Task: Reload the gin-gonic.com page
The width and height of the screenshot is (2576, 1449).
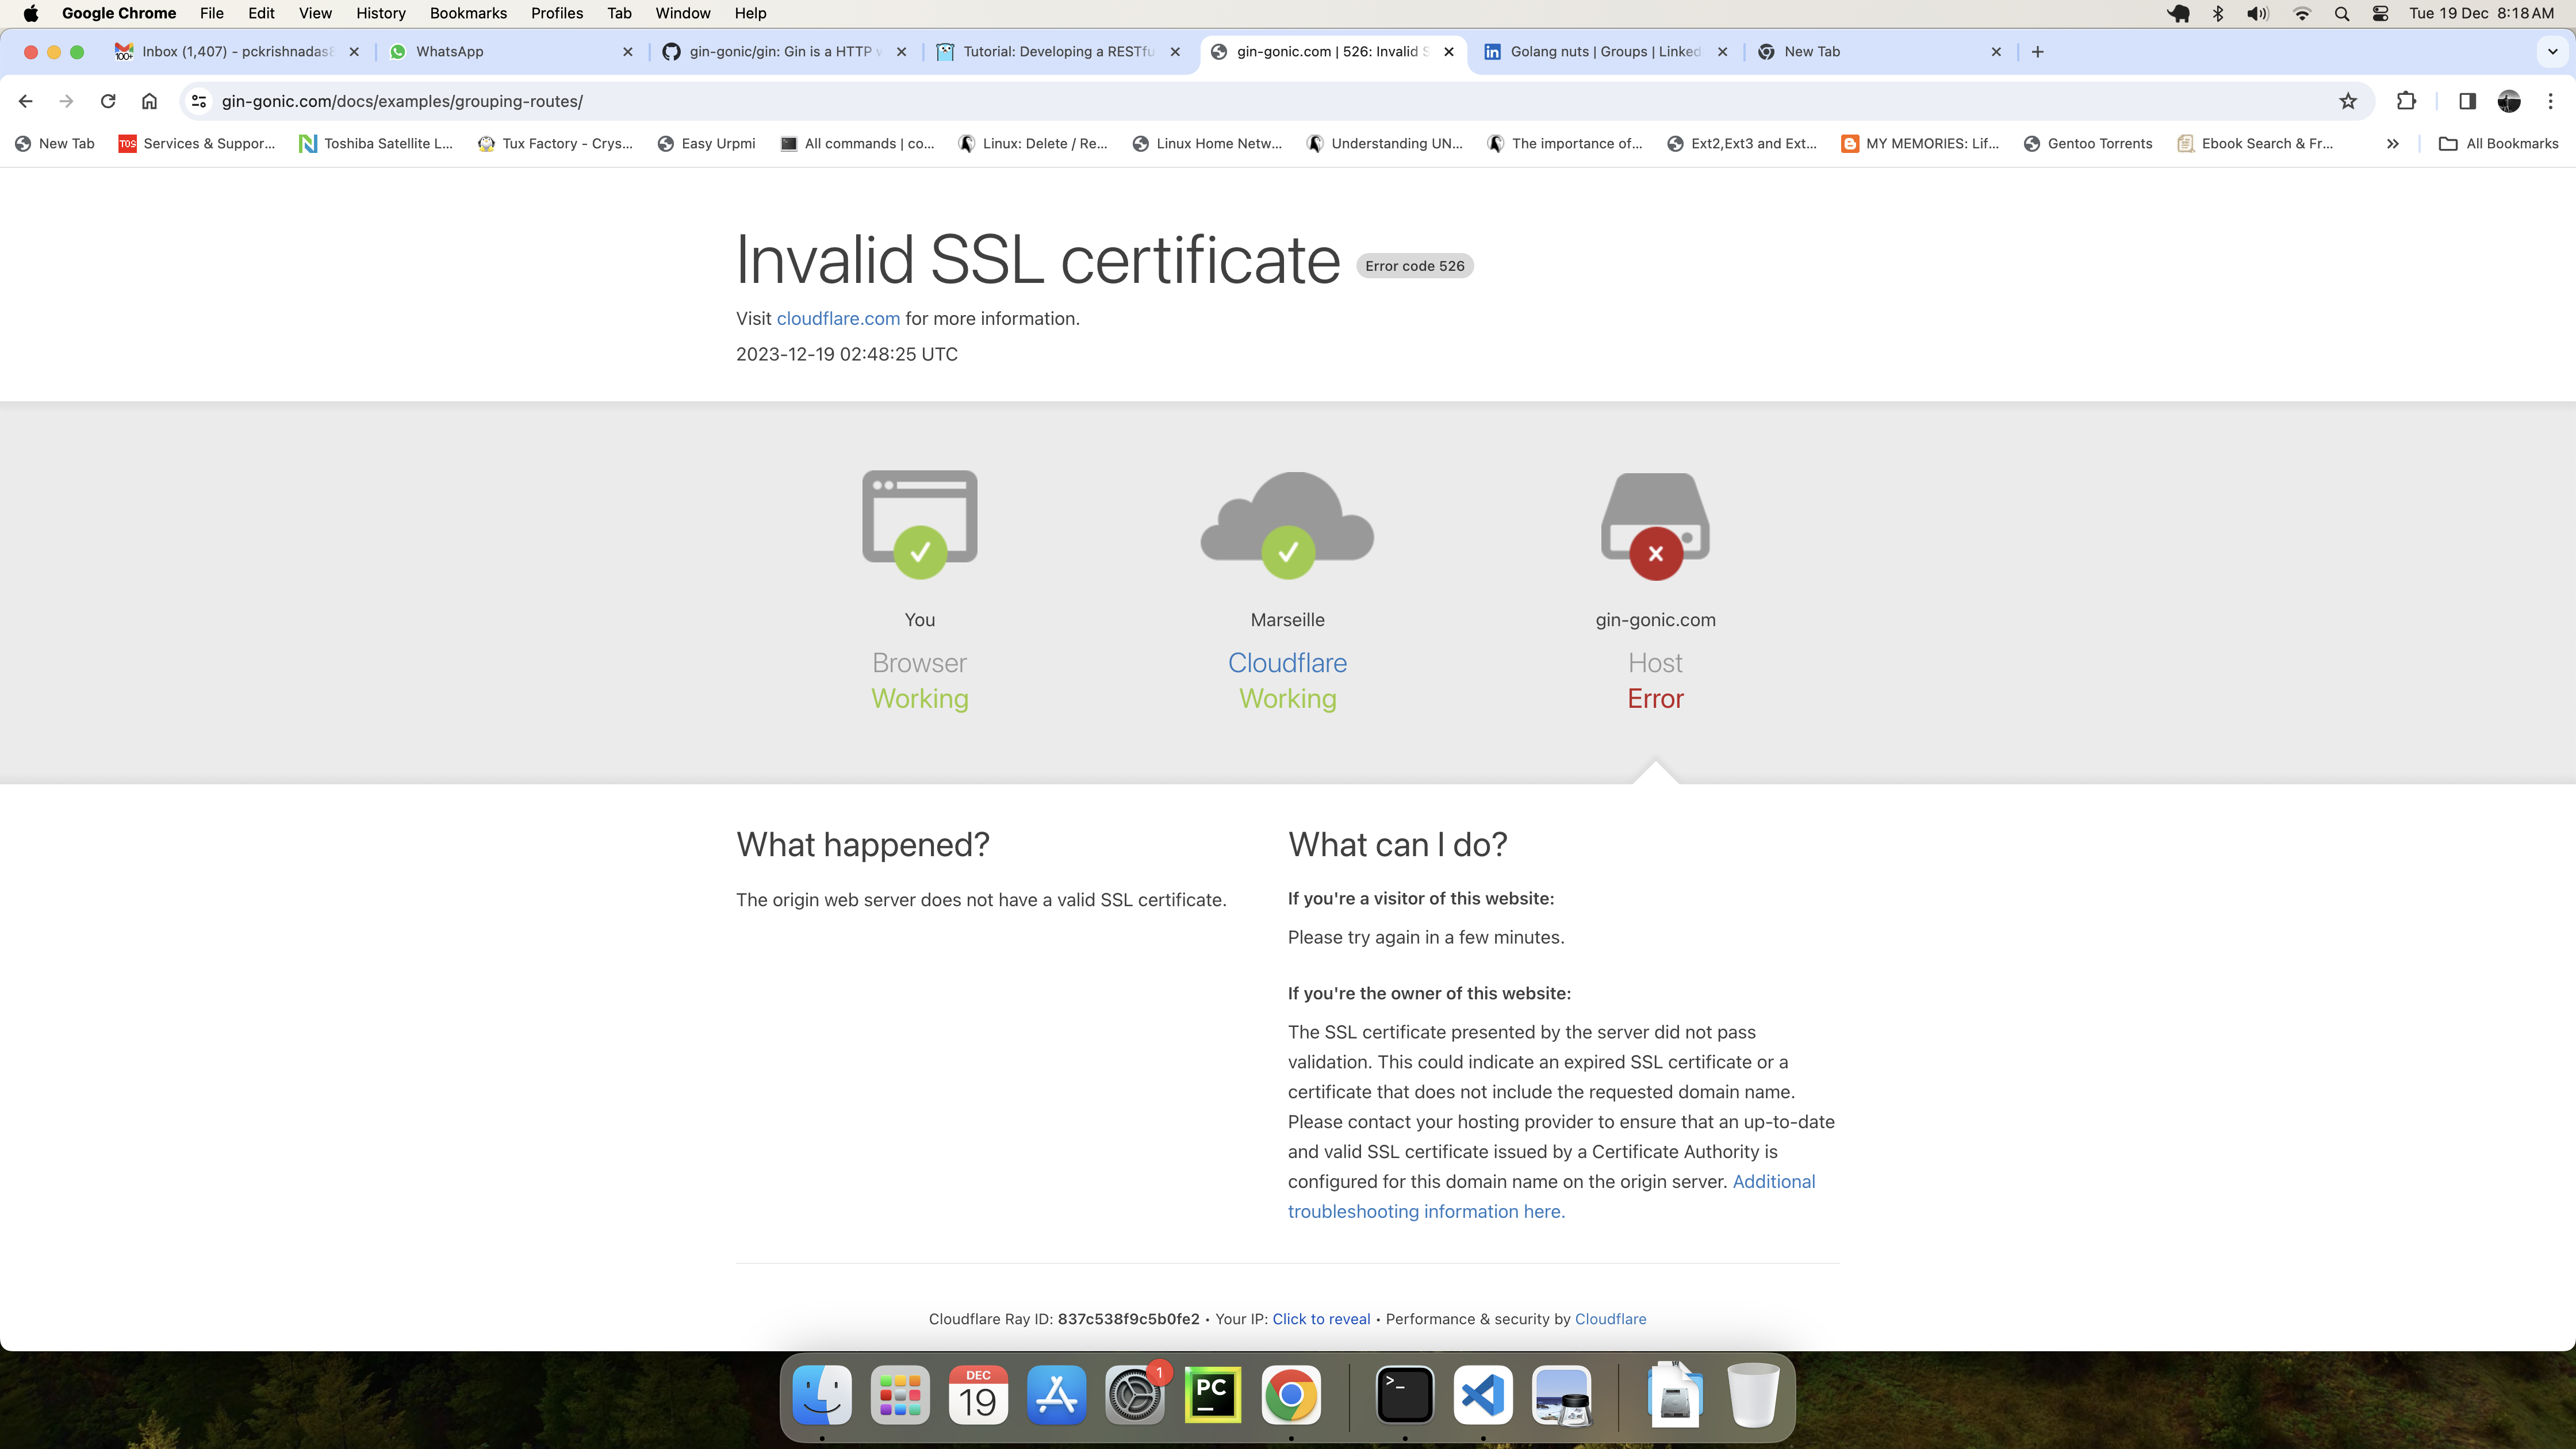Action: [108, 101]
